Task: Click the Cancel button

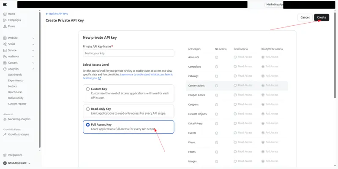Action: pos(305,17)
